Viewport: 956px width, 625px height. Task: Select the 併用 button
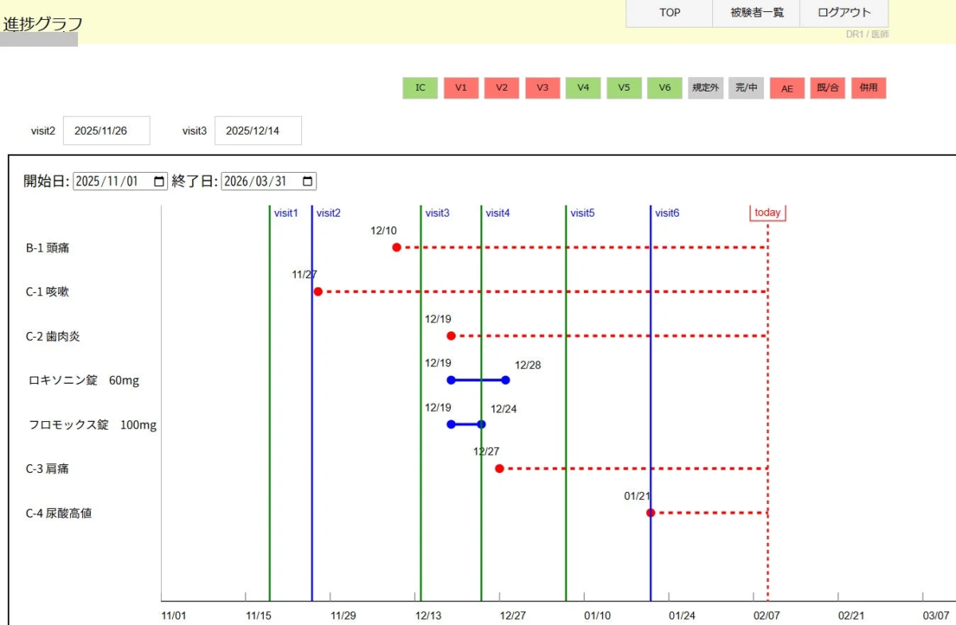868,88
